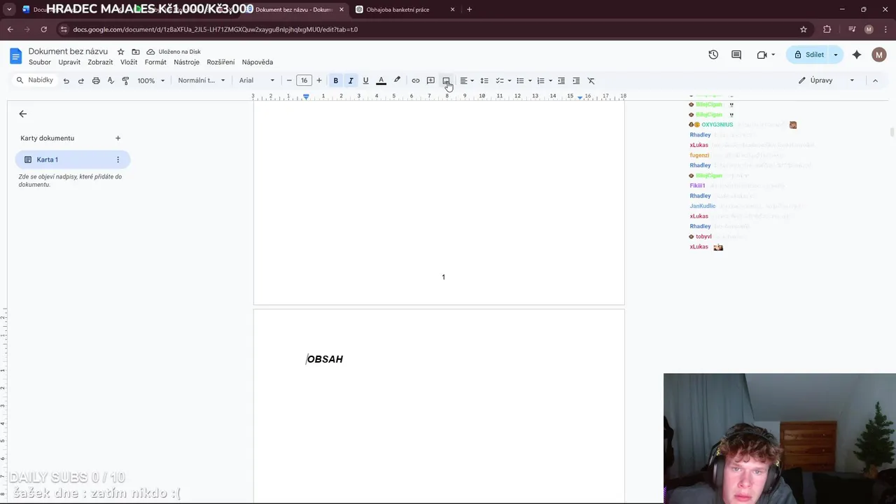Viewport: 896px width, 504px height.
Task: Open the text color picker
Action: pyautogui.click(x=381, y=80)
